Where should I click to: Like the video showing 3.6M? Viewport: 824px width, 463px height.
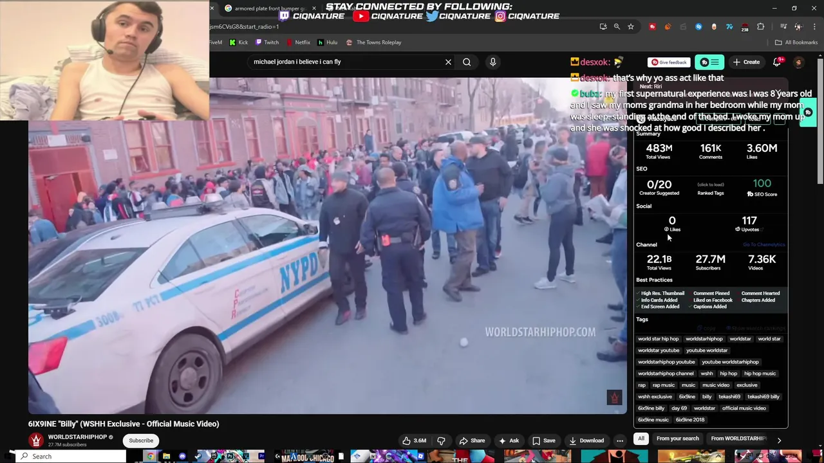pyautogui.click(x=415, y=440)
